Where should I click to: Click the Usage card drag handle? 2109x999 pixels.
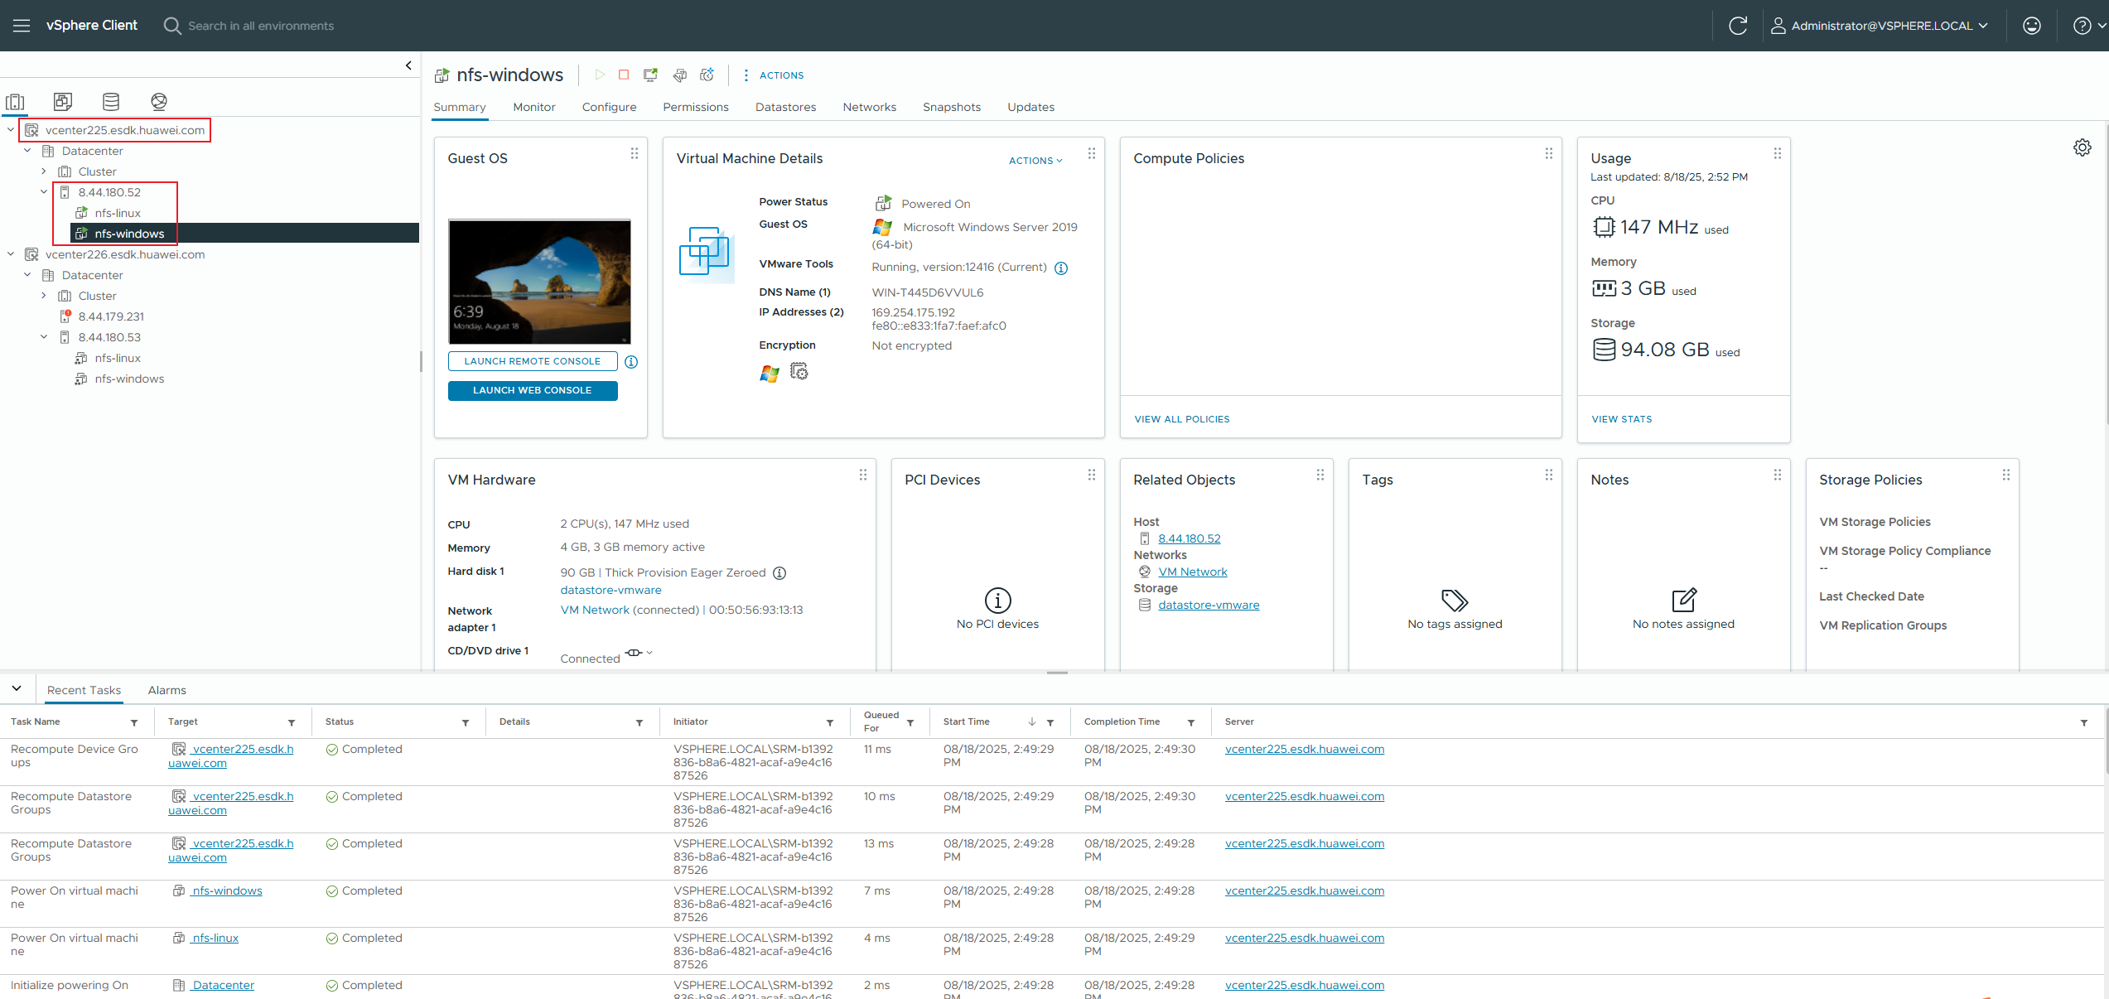point(1778,154)
